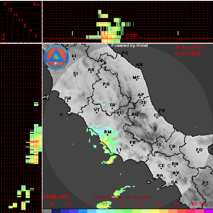The image size is (213, 213).
Task: Click the NA province label
Action: point(160,176)
